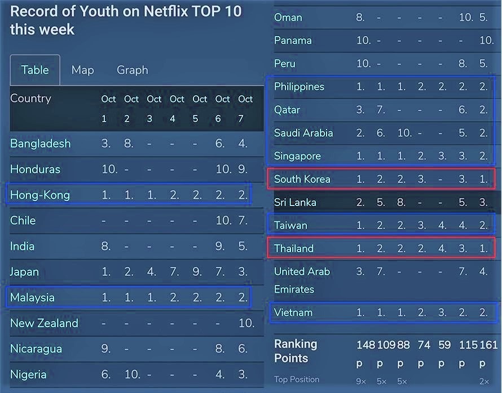Select the Table tab
This screenshot has width=502, height=393.
pyautogui.click(x=35, y=70)
